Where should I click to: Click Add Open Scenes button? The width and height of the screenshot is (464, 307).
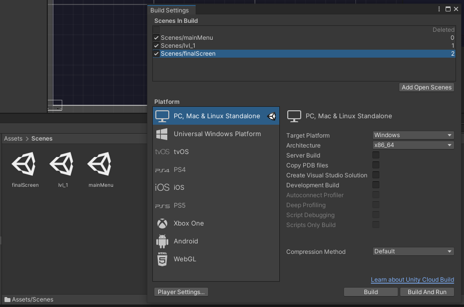point(427,87)
